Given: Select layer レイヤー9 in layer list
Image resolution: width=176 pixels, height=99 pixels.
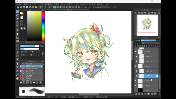Looking at the screenshot, I should coord(146,86).
